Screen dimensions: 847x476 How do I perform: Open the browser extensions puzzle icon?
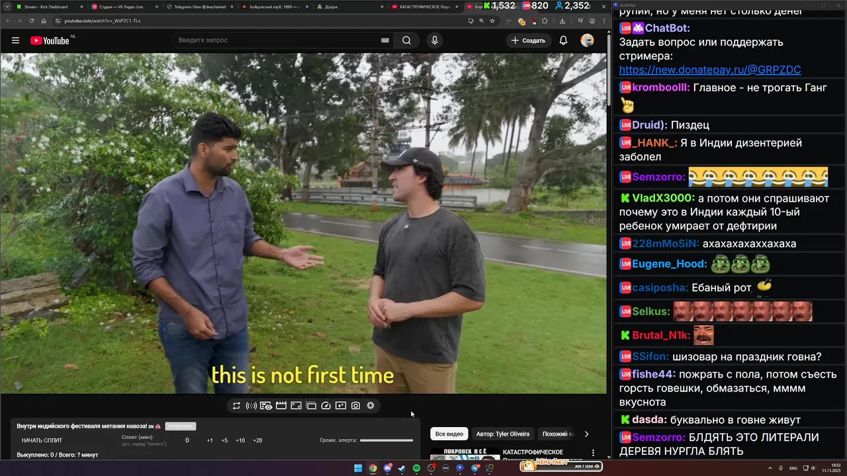[545, 20]
